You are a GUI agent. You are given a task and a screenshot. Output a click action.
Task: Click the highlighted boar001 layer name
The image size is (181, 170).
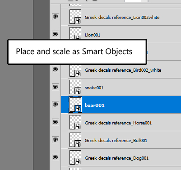click(x=95, y=105)
